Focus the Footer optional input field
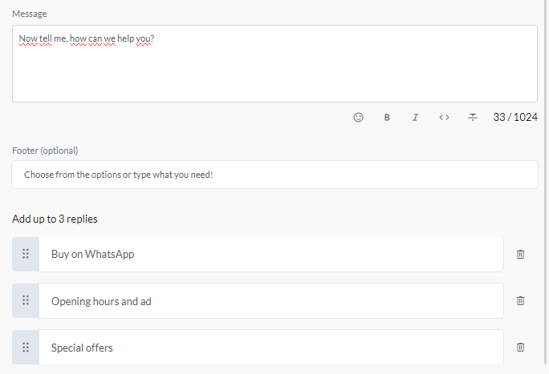549x374 pixels. pyautogui.click(x=274, y=174)
